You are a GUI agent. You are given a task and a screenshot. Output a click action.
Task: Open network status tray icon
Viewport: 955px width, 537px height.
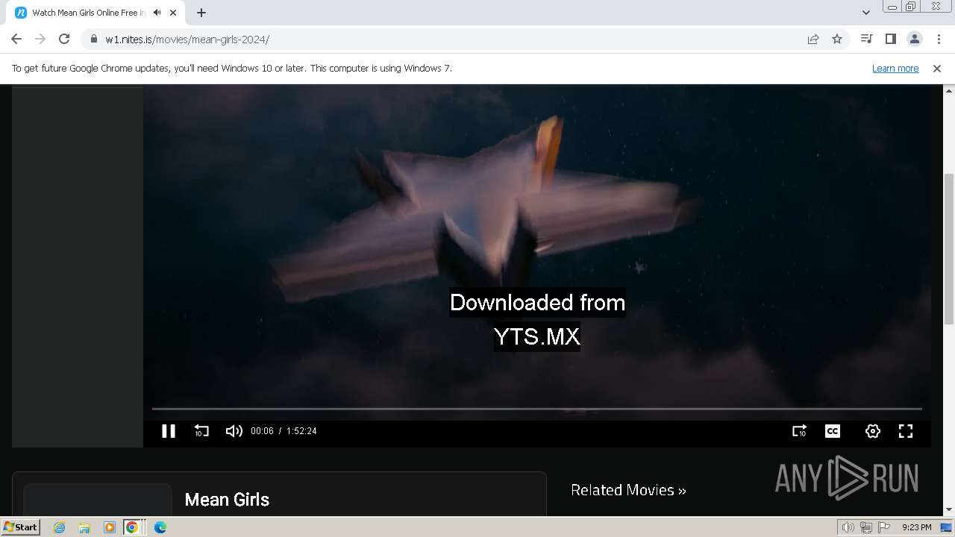(x=866, y=527)
